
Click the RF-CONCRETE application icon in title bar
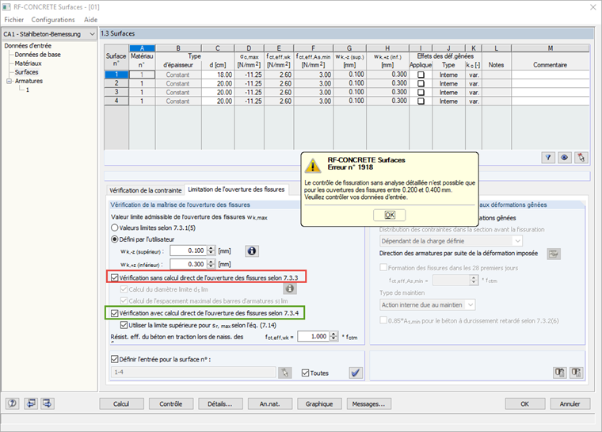point(6,7)
